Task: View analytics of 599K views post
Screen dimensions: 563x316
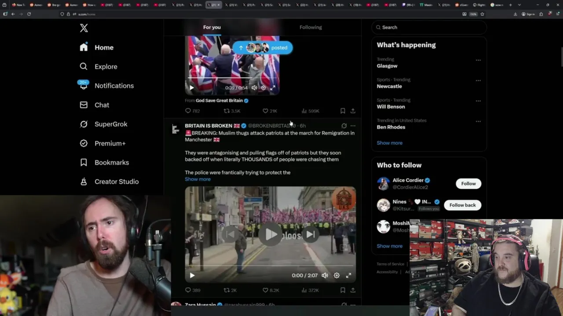Action: 310,111
